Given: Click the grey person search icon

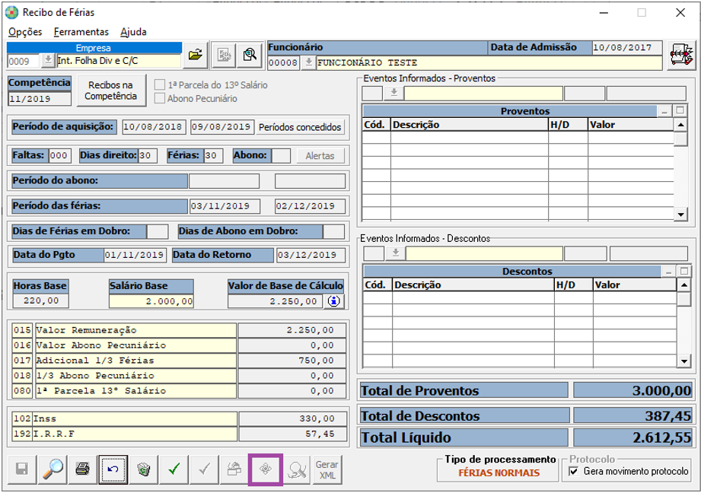Looking at the screenshot, I should 297,469.
